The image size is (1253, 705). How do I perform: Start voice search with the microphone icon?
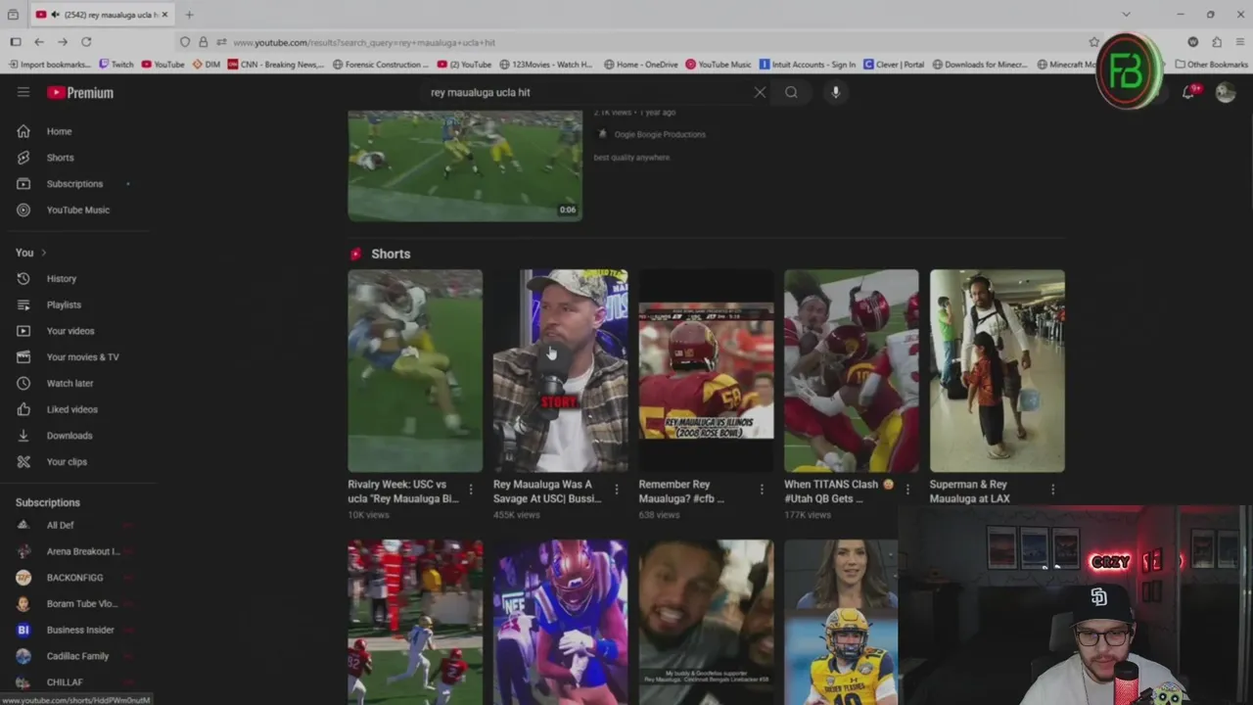(x=835, y=92)
